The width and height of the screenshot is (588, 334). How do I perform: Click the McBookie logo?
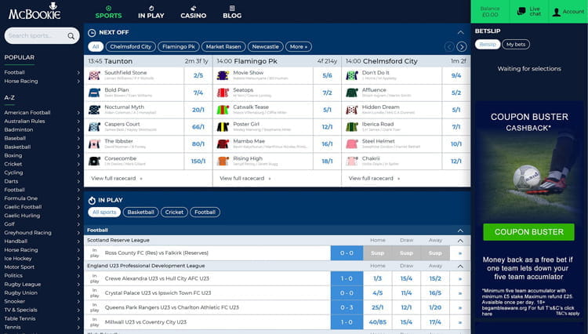tap(34, 11)
